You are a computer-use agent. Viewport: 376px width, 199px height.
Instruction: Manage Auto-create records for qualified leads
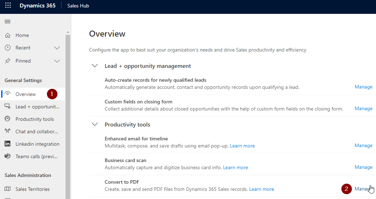364,87
